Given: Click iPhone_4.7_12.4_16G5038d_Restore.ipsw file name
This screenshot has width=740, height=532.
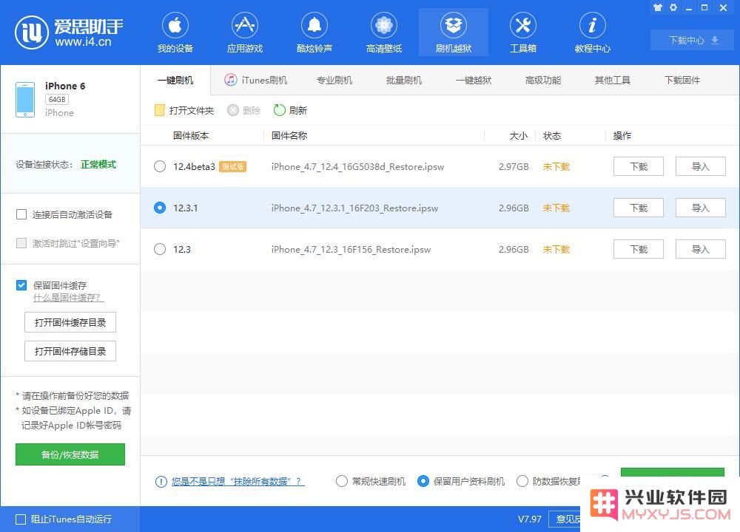Looking at the screenshot, I should coord(357,166).
